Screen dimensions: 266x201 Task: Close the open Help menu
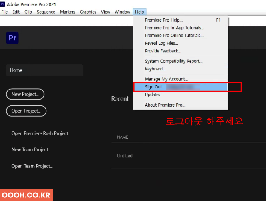coord(139,12)
